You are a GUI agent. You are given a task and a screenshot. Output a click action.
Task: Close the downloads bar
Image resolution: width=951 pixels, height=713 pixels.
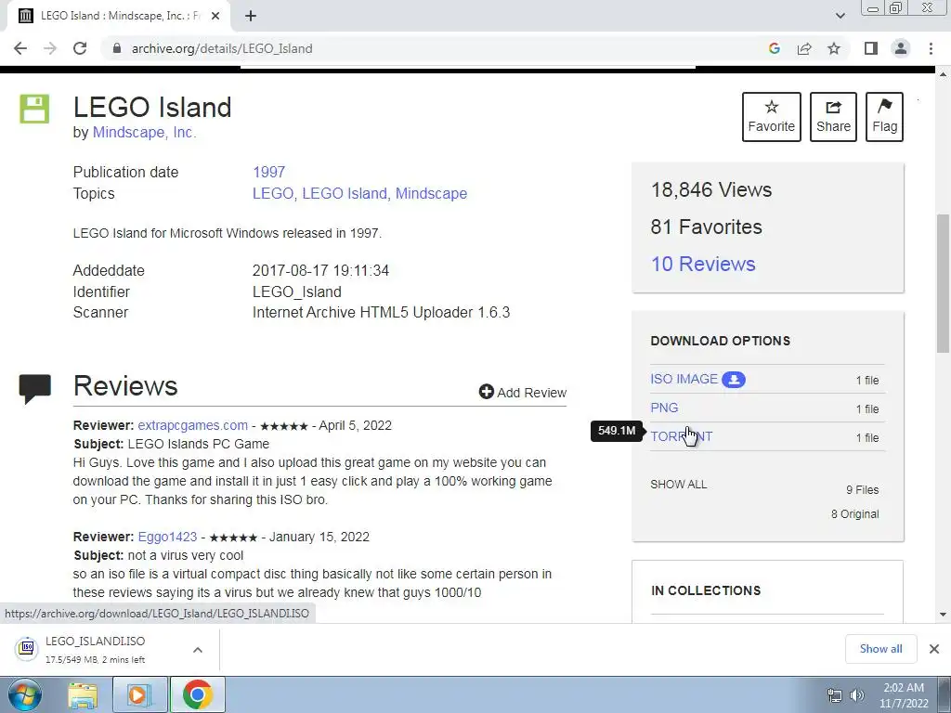934,649
